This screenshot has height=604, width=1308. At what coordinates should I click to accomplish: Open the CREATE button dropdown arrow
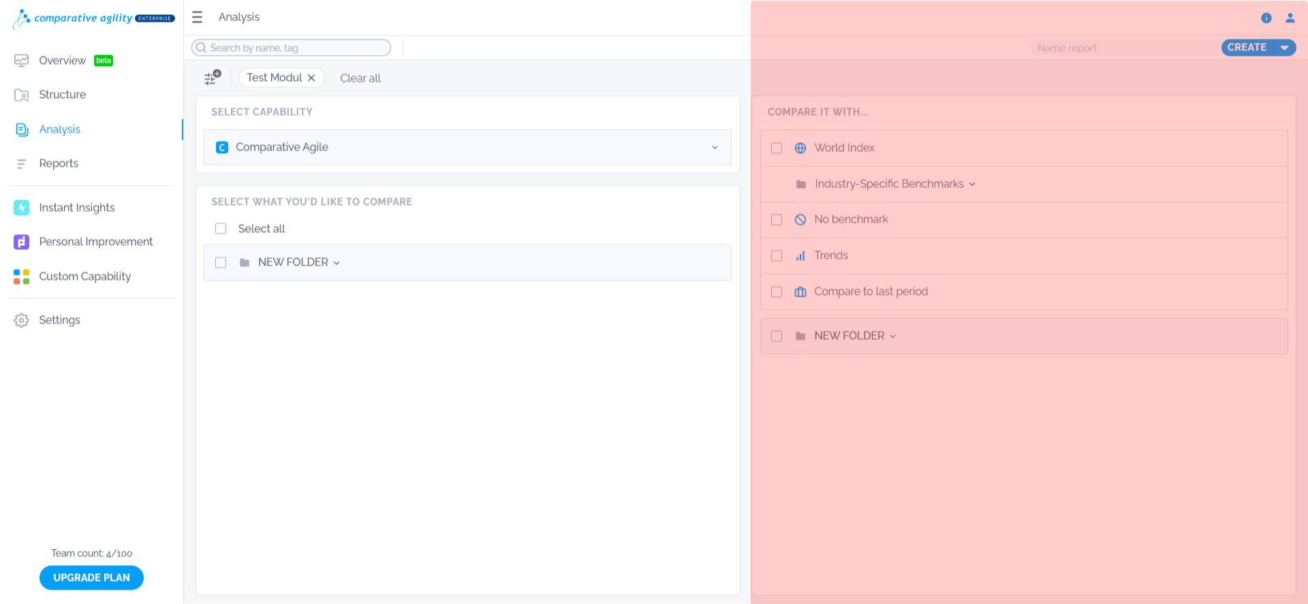(1284, 48)
